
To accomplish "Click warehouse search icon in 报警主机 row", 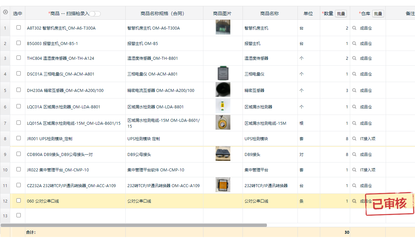I will click(x=354, y=44).
